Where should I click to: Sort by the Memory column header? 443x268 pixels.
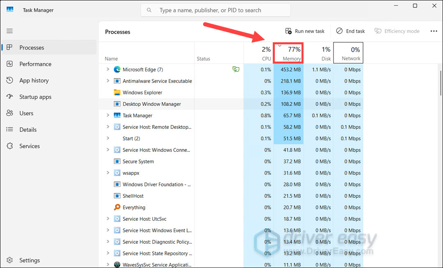[x=288, y=53]
